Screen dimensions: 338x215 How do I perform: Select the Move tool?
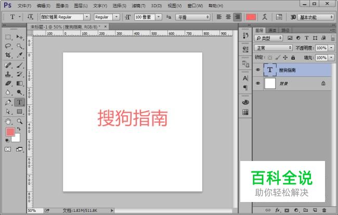20,37
